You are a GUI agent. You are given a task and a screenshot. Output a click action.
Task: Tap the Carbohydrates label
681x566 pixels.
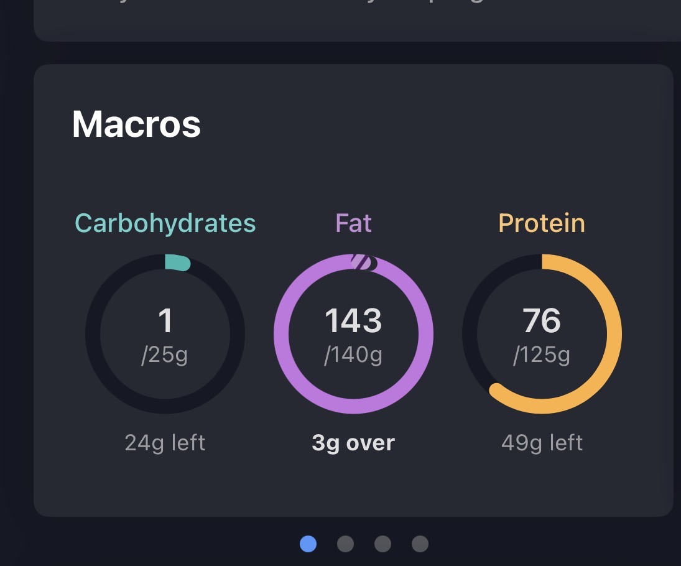point(165,223)
